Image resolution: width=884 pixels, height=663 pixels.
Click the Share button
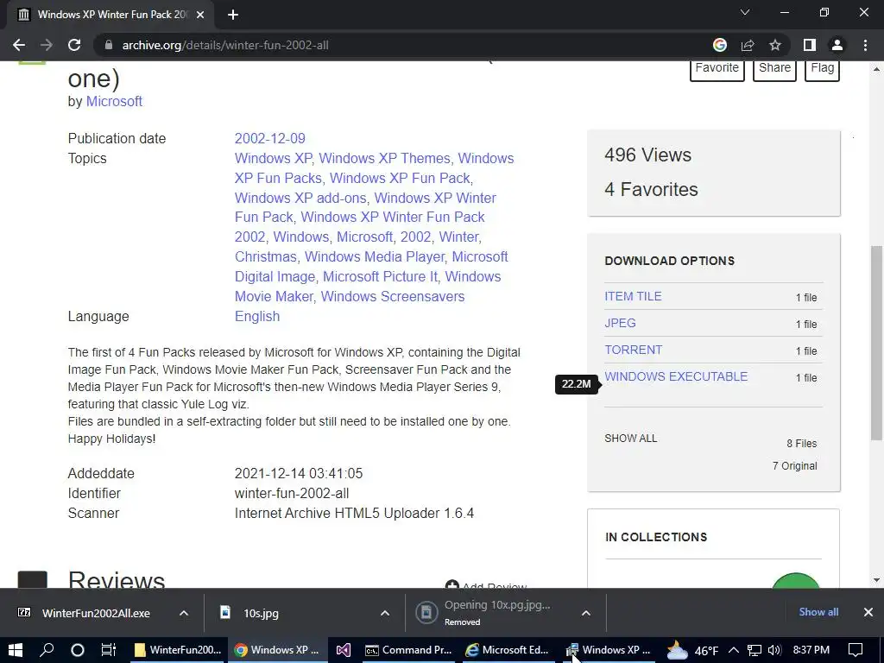tap(774, 68)
